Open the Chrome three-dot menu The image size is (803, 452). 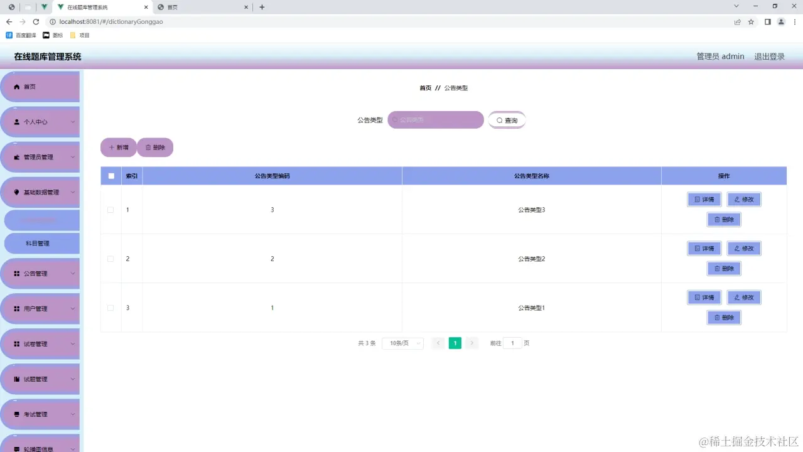[794, 21]
